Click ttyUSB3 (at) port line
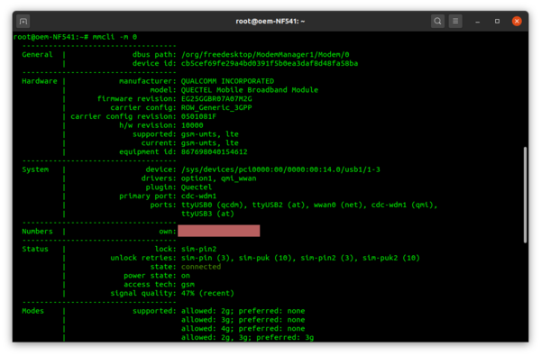Viewport: 541px width, 356px height. tap(207, 214)
